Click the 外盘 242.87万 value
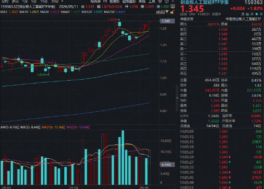Screen dimensions: 264x189 click(x=212, y=90)
